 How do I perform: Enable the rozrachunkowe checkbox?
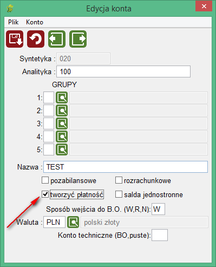click(x=119, y=180)
